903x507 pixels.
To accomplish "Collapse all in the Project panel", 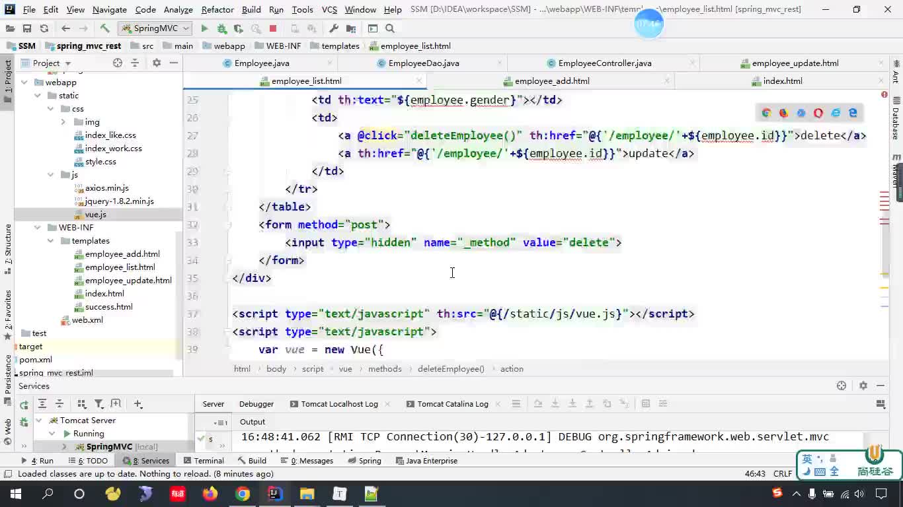I will [x=135, y=63].
